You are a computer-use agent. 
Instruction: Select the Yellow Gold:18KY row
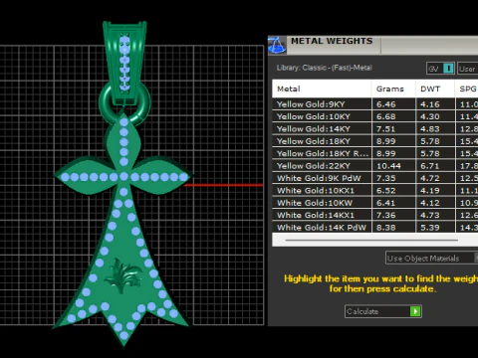pos(375,141)
